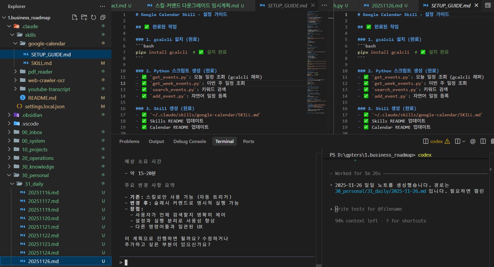
Task: Click the codex warning triangle in terminal panel
Action: 447,142
